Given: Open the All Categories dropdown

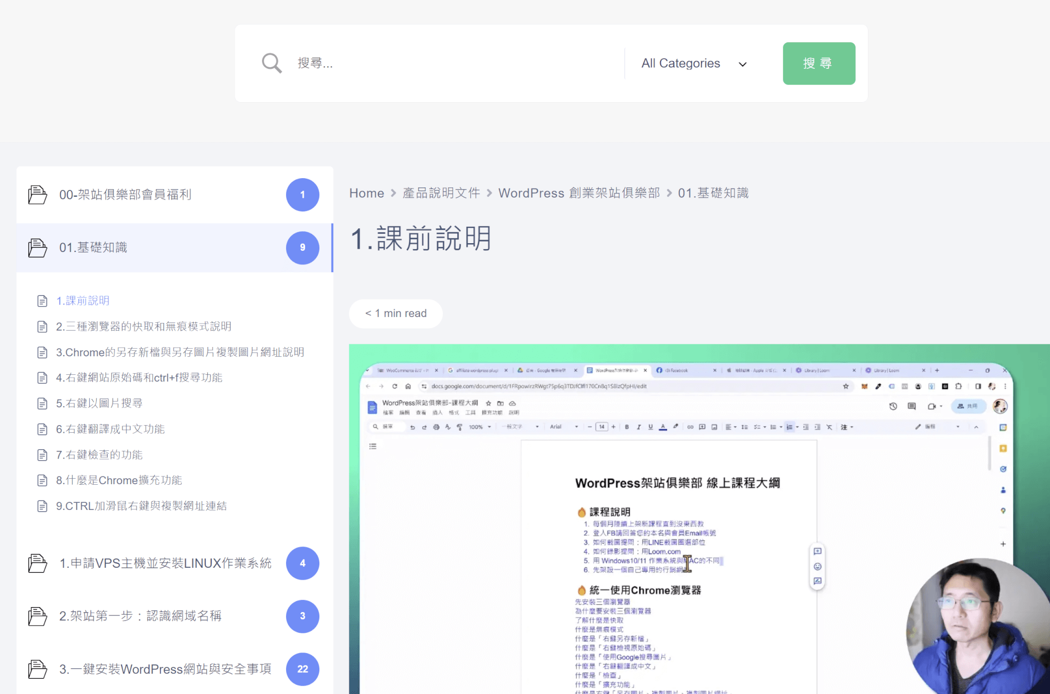Looking at the screenshot, I should click(x=695, y=63).
